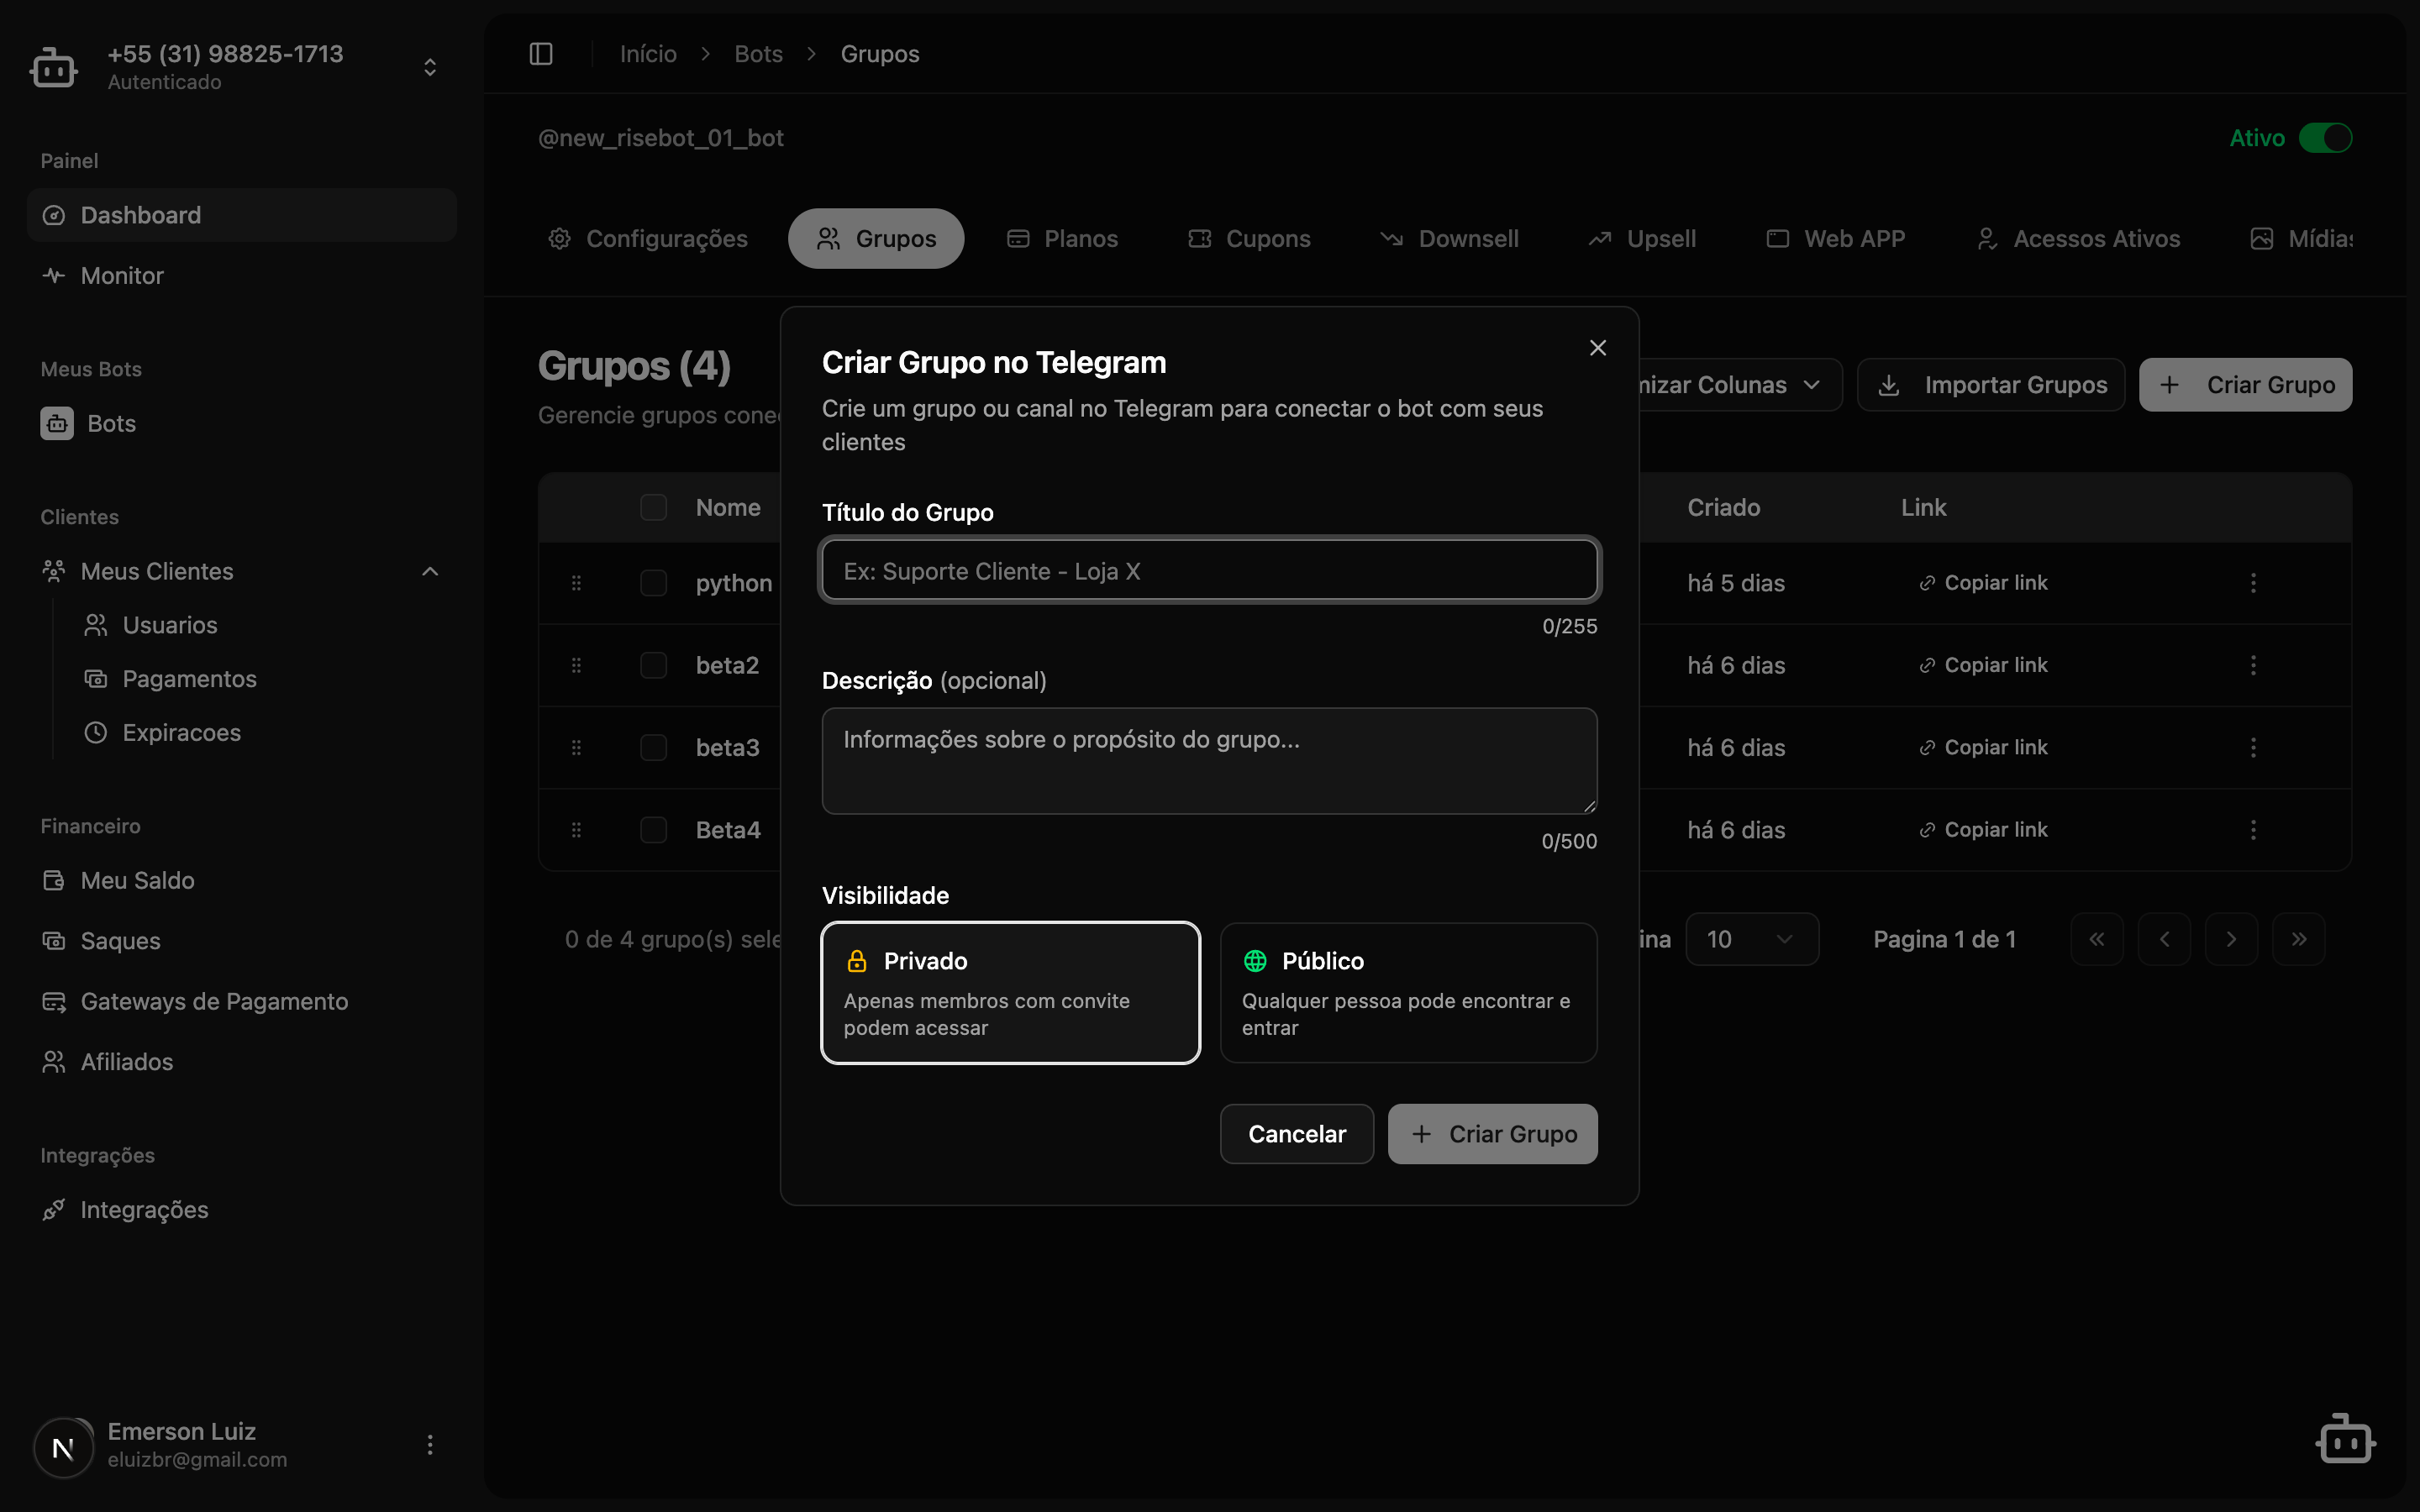Open the columns customization dropdown

[1740, 385]
